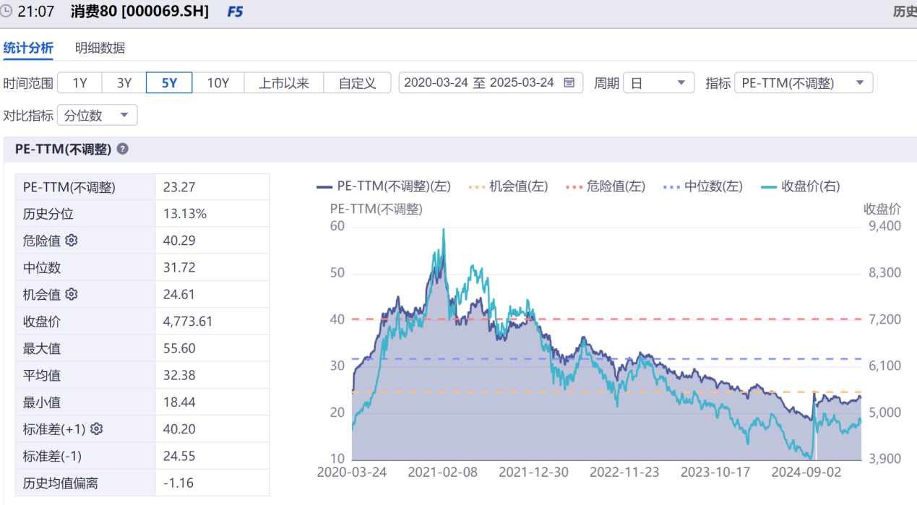Click the 标准差(+1) value 40.20
917x505 pixels.
pos(179,429)
